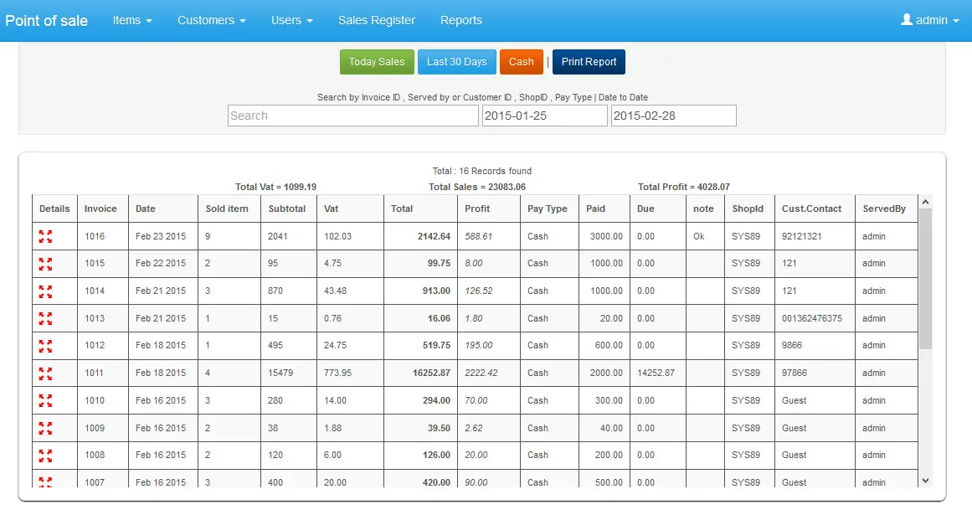Click the table scrollbar down arrow
972x515 pixels.
(x=925, y=481)
